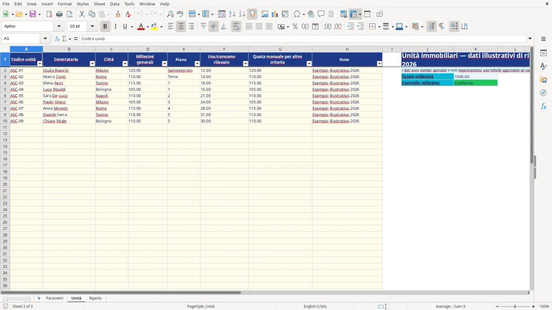Open the File menu

[x=6, y=4]
